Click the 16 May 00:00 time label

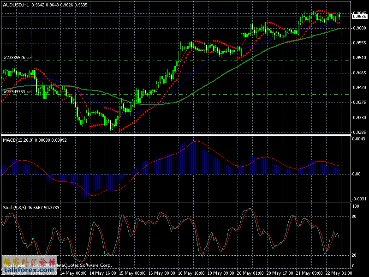click(162, 273)
